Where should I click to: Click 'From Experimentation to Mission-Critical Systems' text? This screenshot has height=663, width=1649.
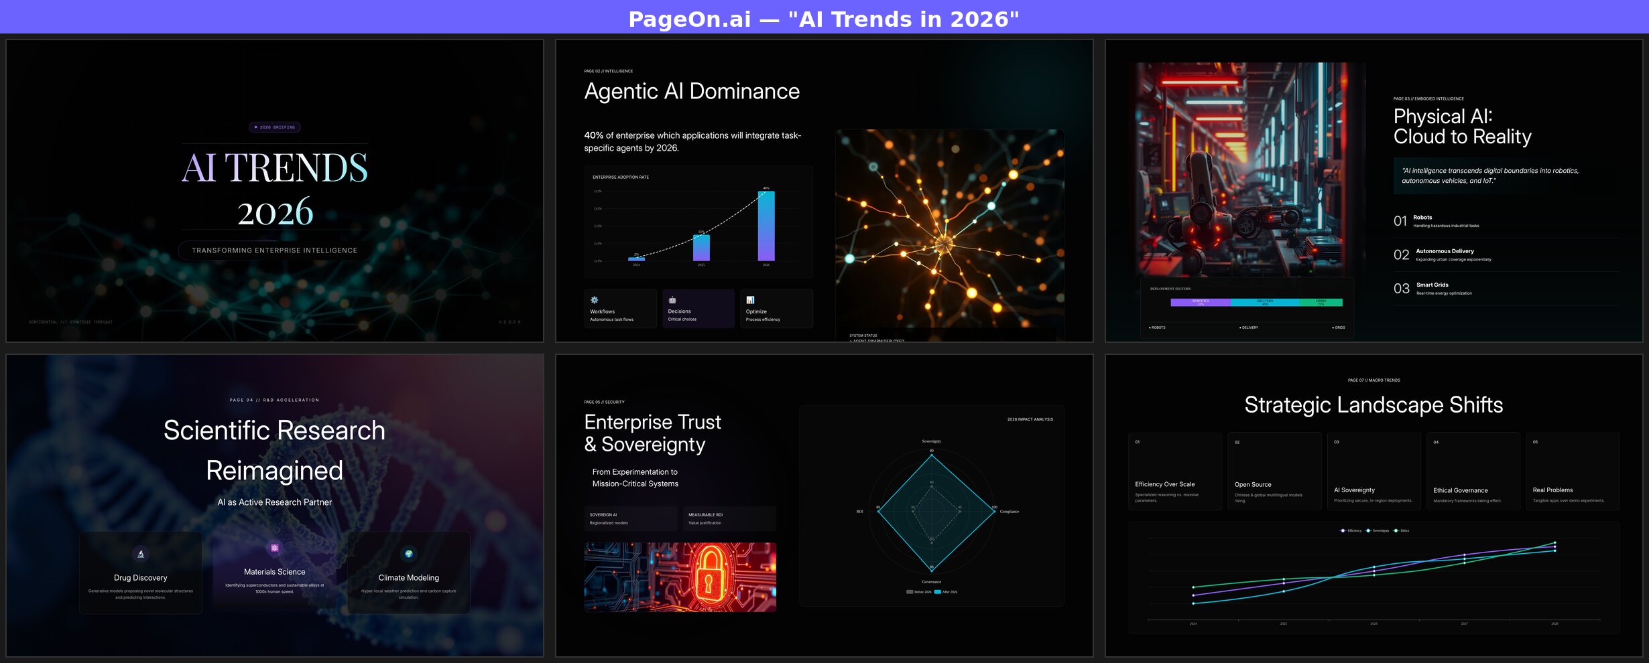pos(635,477)
